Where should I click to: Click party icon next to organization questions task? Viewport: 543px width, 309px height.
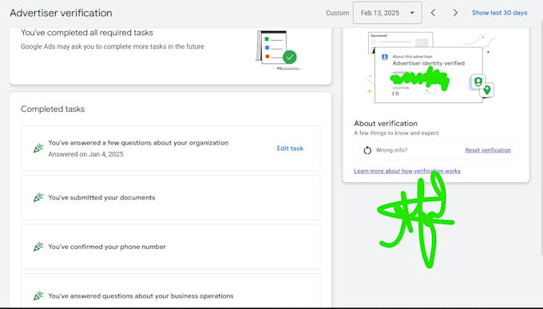[x=38, y=149]
